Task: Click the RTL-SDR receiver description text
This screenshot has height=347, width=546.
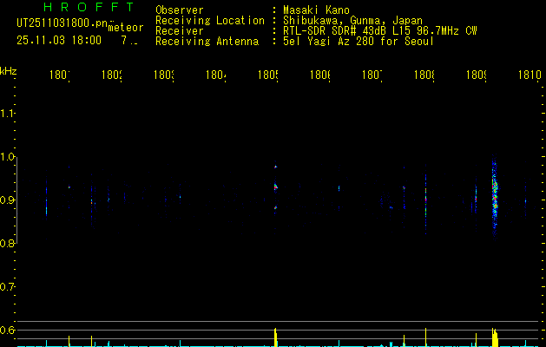Action: [380, 31]
